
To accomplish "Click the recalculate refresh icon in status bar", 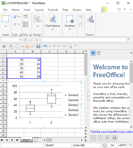I will pos(104,145).
